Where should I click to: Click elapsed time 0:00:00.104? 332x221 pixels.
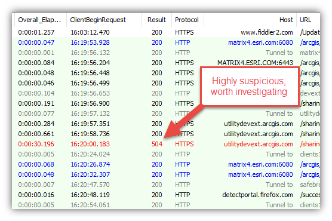[x=36, y=93]
